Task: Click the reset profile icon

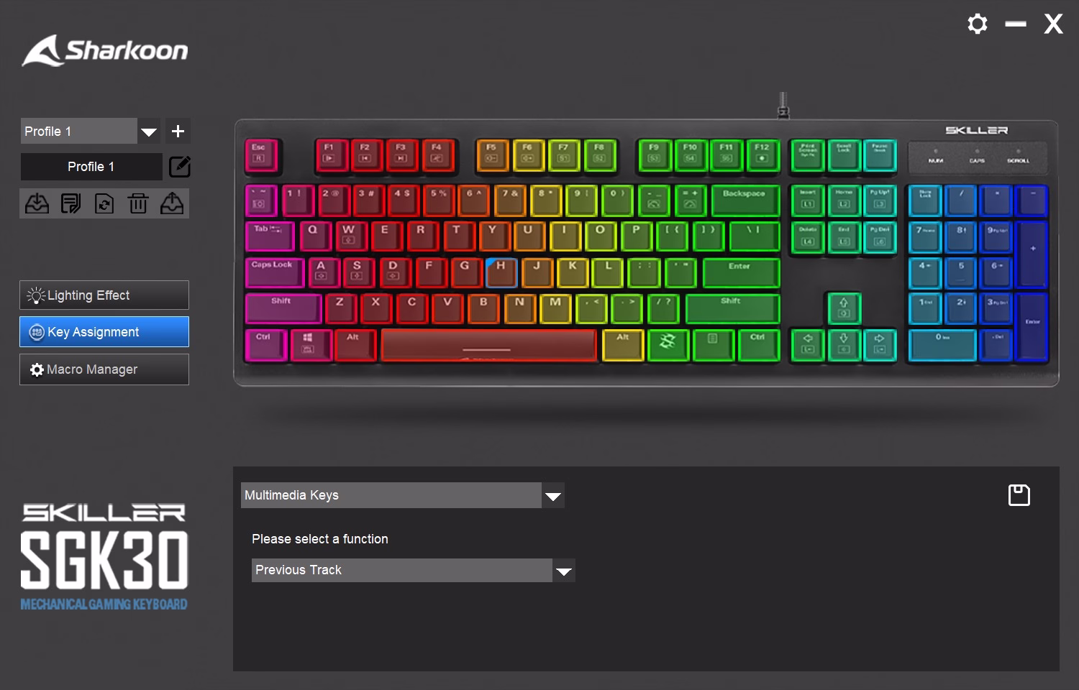Action: [104, 204]
